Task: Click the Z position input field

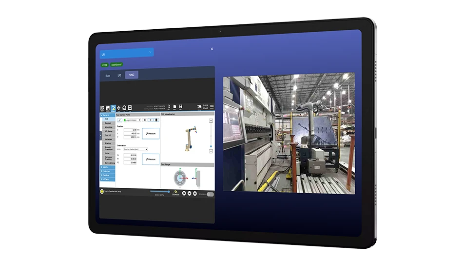Action: pyautogui.click(x=129, y=138)
